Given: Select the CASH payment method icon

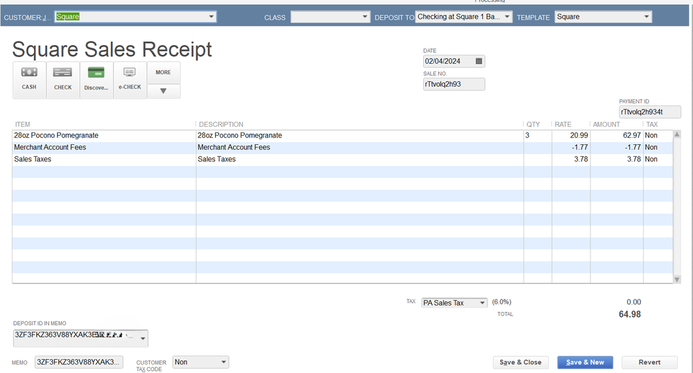Looking at the screenshot, I should (29, 79).
